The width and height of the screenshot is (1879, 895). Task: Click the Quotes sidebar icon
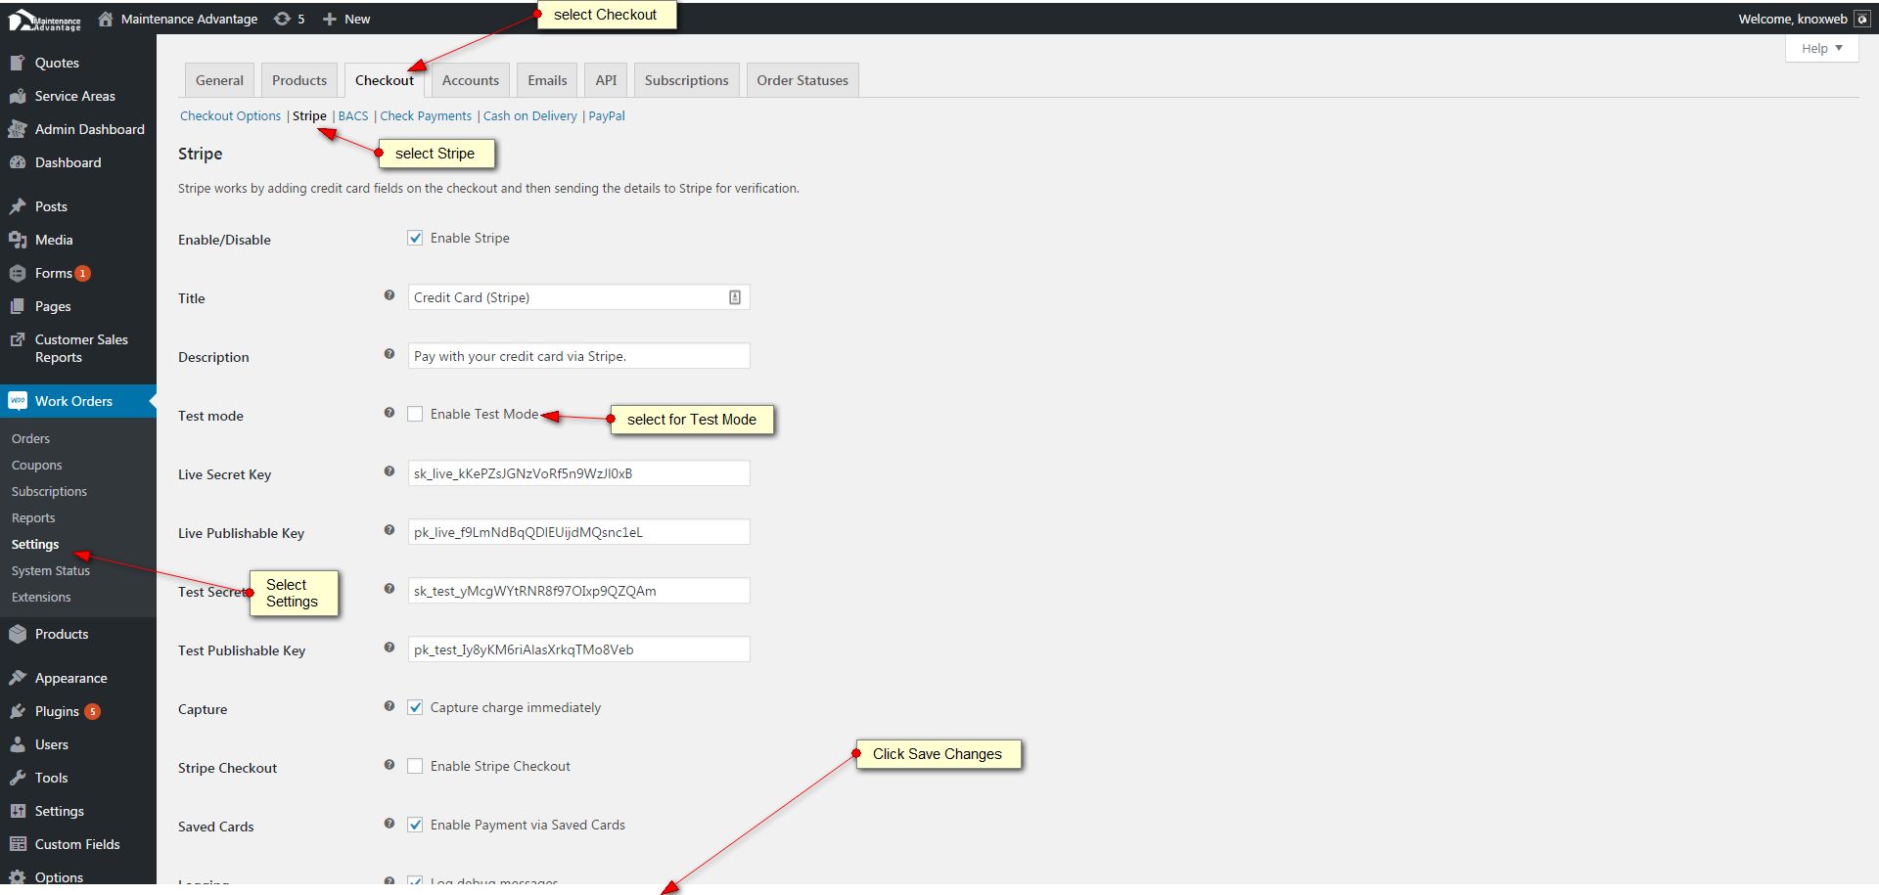pos(17,63)
